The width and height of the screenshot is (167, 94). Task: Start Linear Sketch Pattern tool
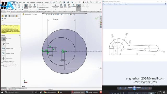click(x=43, y=7)
